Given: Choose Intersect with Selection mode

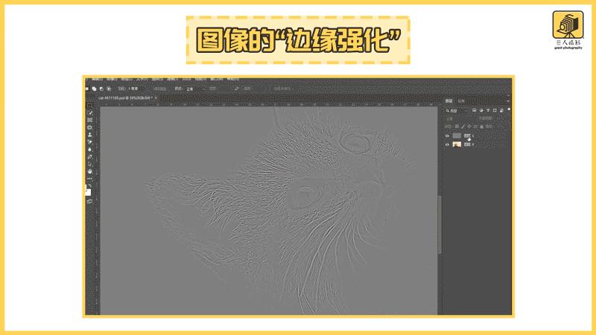Looking at the screenshot, I should (x=109, y=89).
